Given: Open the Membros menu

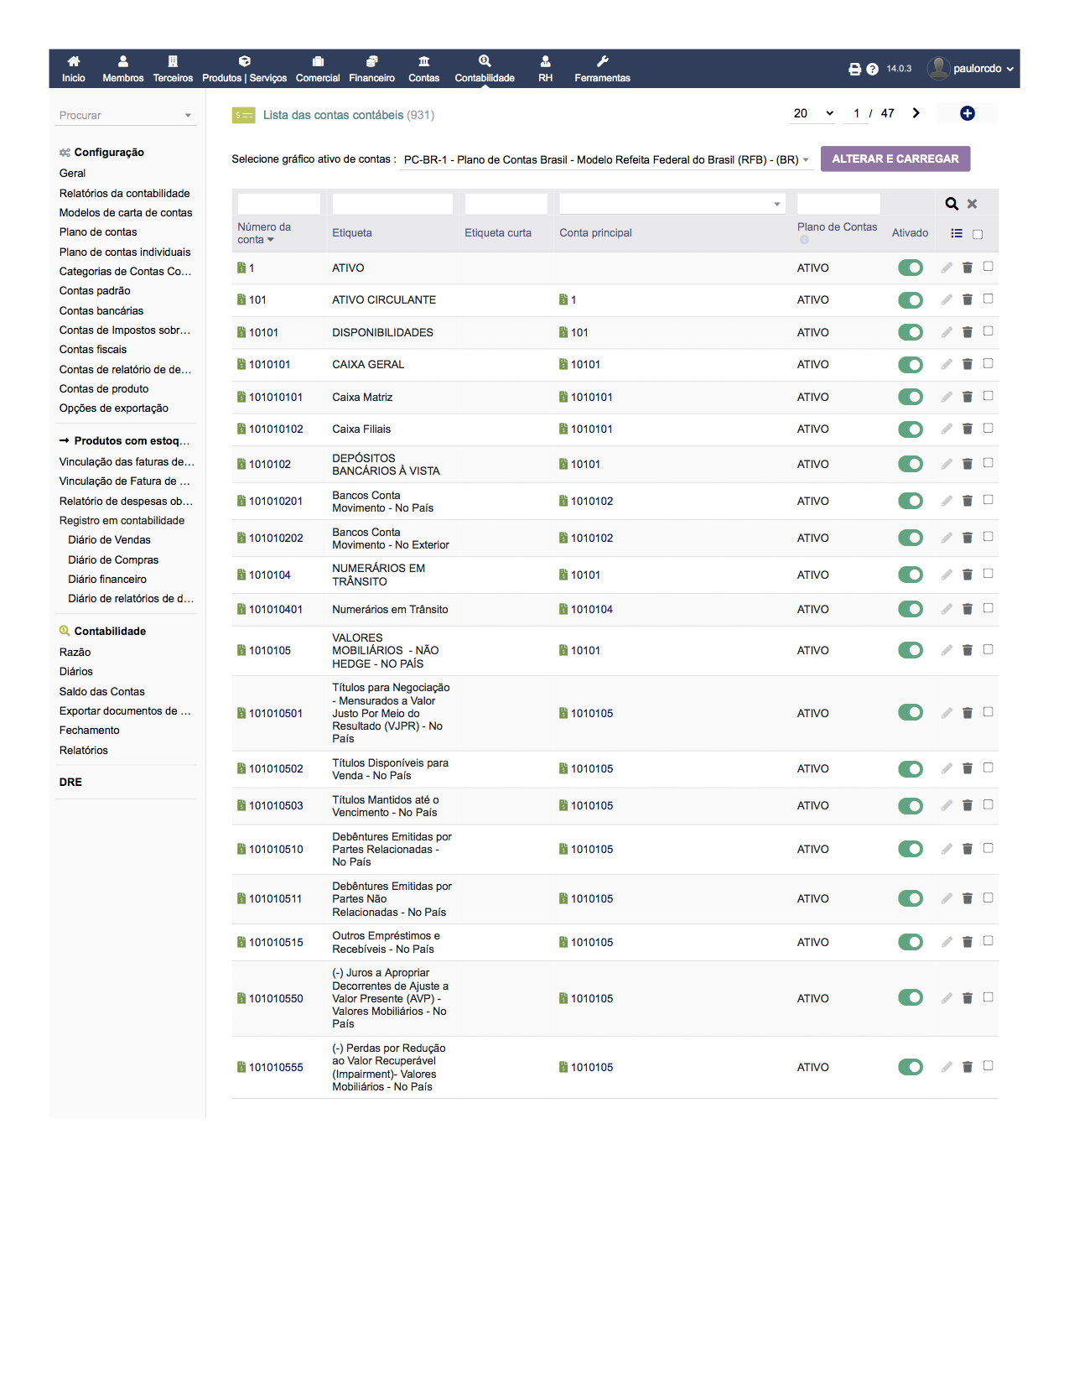Looking at the screenshot, I should click(x=123, y=69).
